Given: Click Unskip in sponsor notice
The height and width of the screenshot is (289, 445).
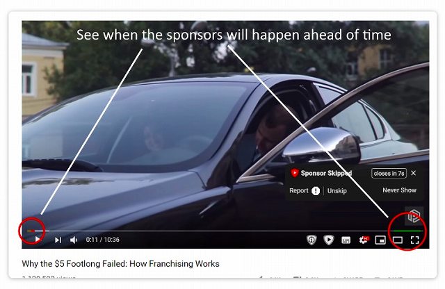Looking at the screenshot, I should coord(337,191).
